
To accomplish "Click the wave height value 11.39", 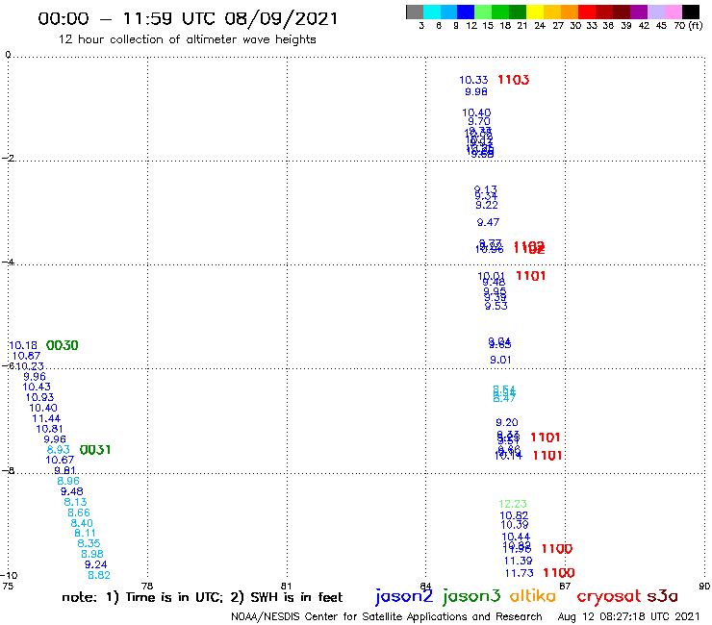I will [x=518, y=561].
